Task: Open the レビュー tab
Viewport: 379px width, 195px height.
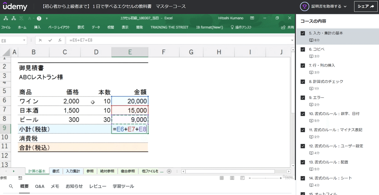Action: [x=98, y=186]
